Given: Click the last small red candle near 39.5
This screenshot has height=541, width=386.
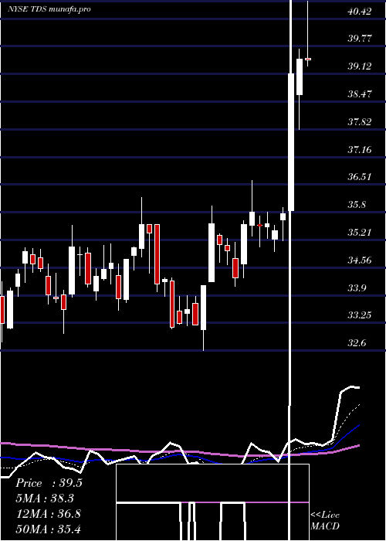Looking at the screenshot, I should pyautogui.click(x=308, y=59).
